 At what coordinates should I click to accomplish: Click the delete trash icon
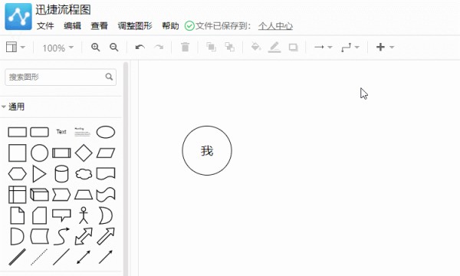[185, 47]
